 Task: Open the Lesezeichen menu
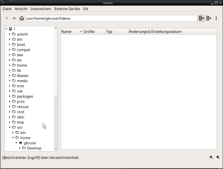[x=41, y=9]
